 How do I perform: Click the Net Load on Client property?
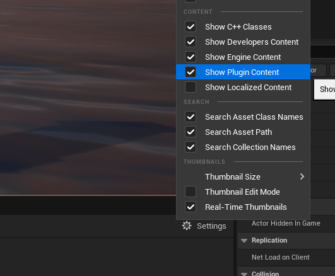pyautogui.click(x=281, y=257)
